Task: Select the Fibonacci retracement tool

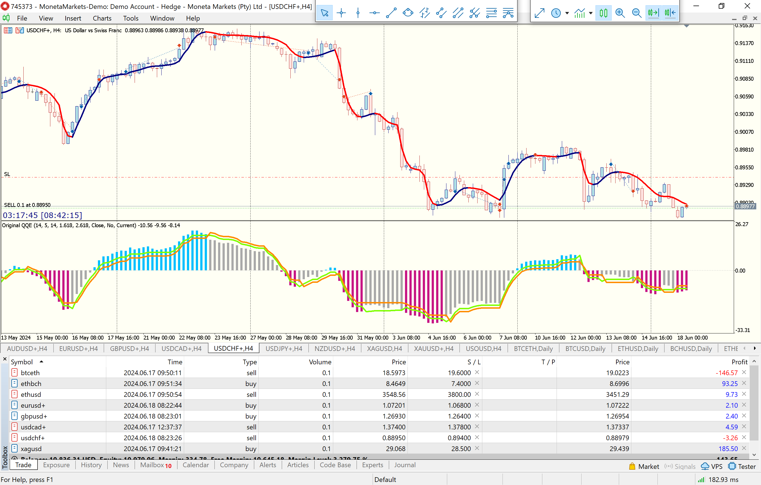Action: pyautogui.click(x=491, y=13)
